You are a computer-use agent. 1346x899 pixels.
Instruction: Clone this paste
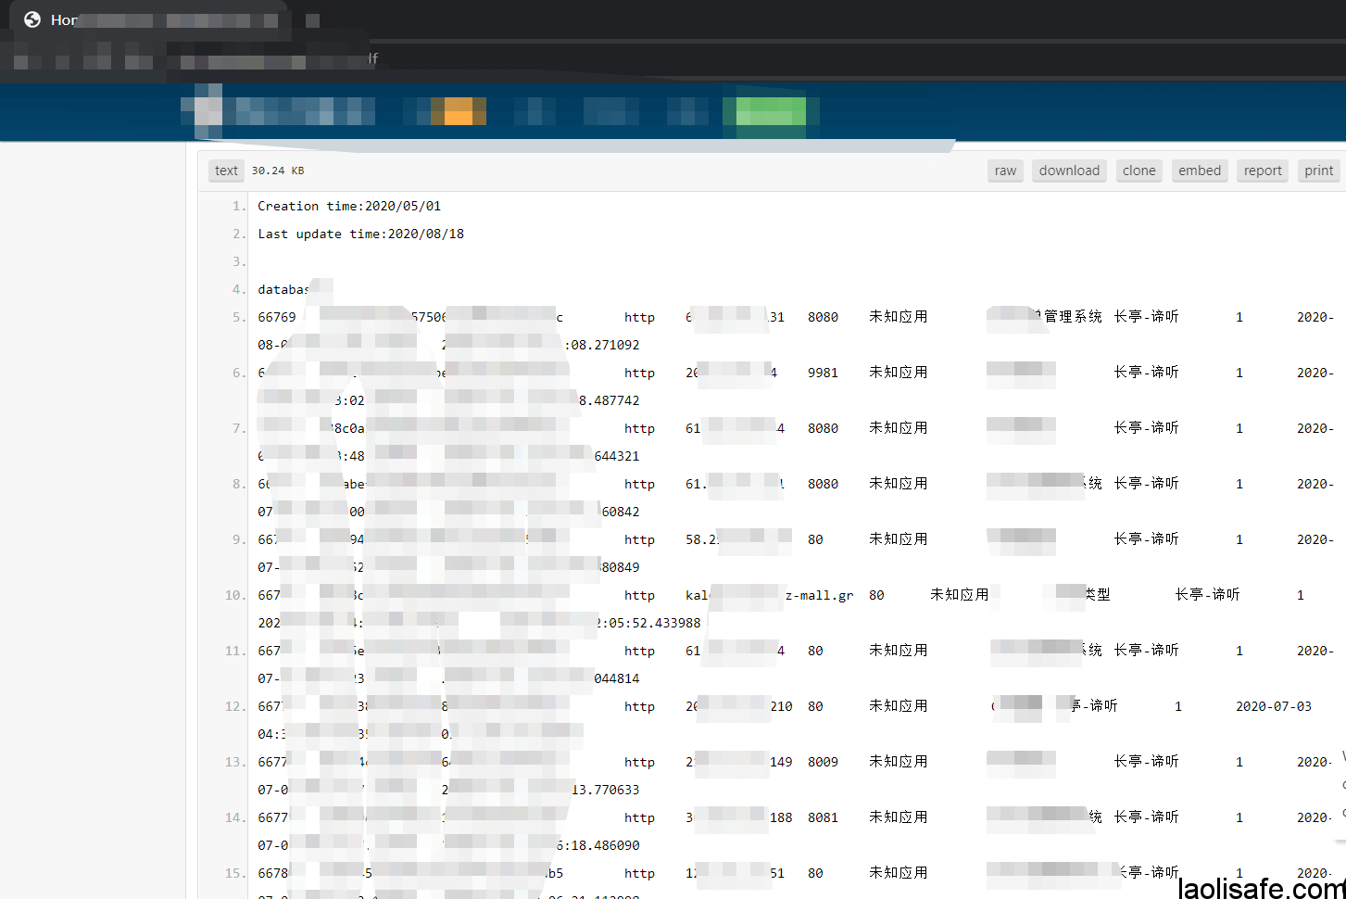[x=1138, y=171]
